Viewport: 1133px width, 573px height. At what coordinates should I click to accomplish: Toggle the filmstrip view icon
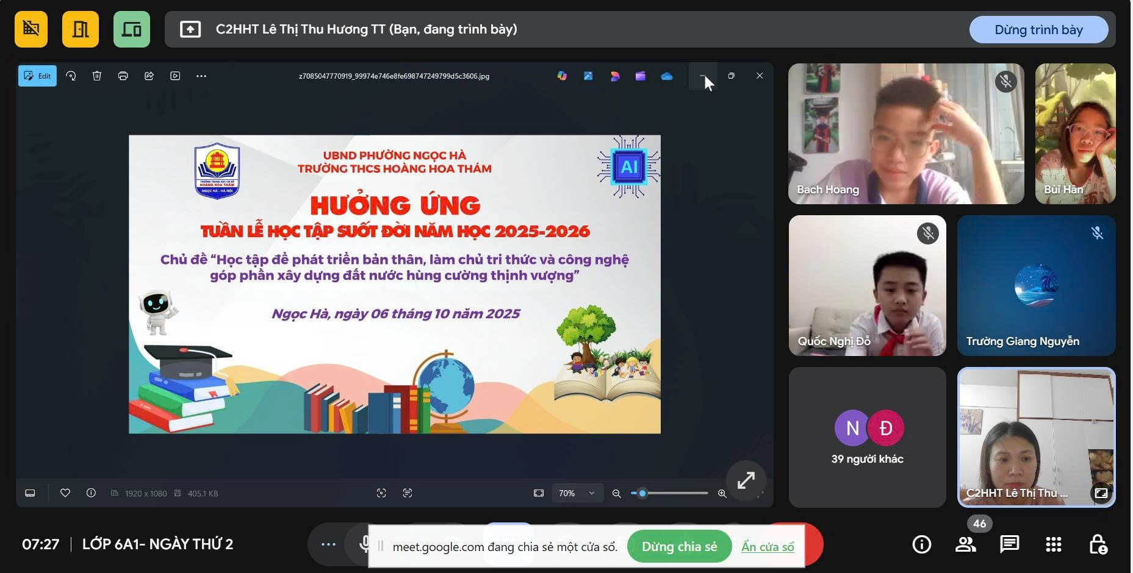[x=30, y=493]
